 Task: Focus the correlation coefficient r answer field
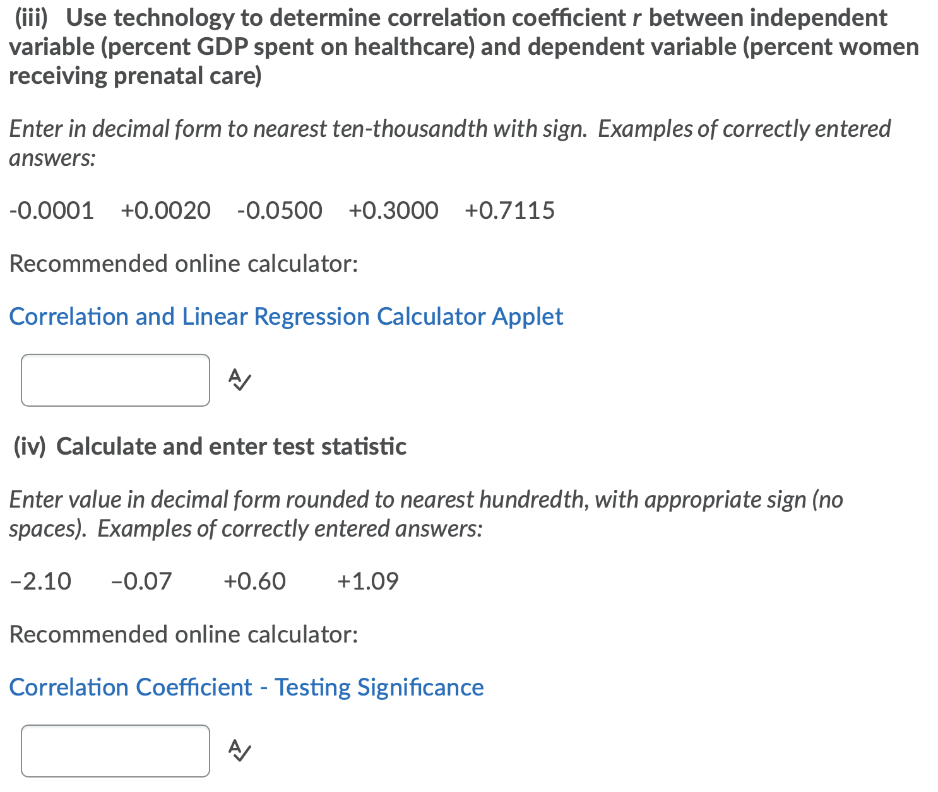coord(116,380)
